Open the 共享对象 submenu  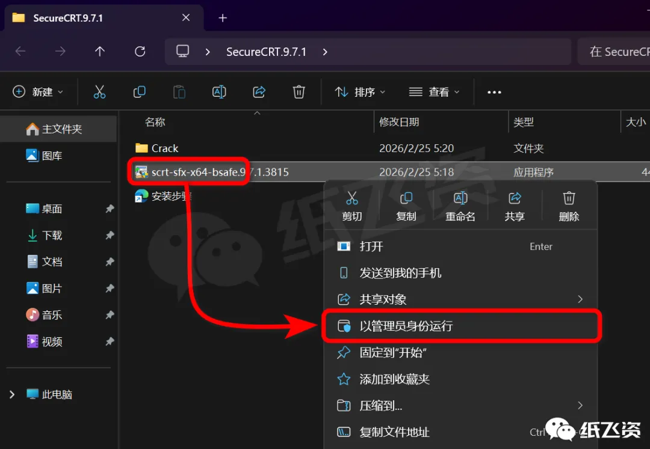click(x=460, y=299)
